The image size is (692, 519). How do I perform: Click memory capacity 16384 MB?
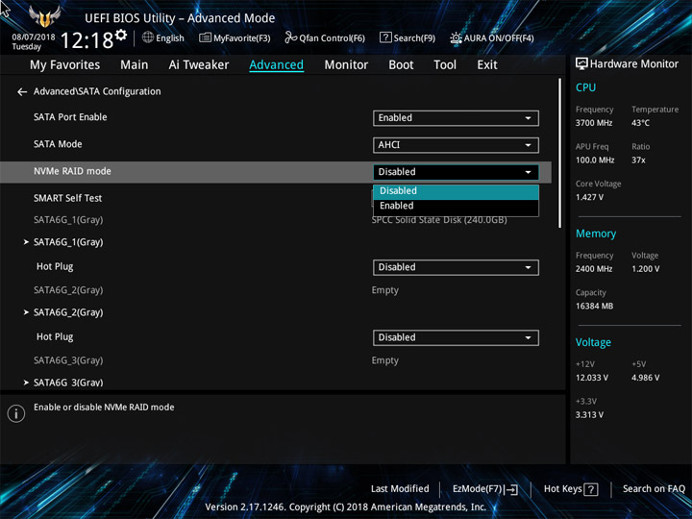tap(594, 306)
